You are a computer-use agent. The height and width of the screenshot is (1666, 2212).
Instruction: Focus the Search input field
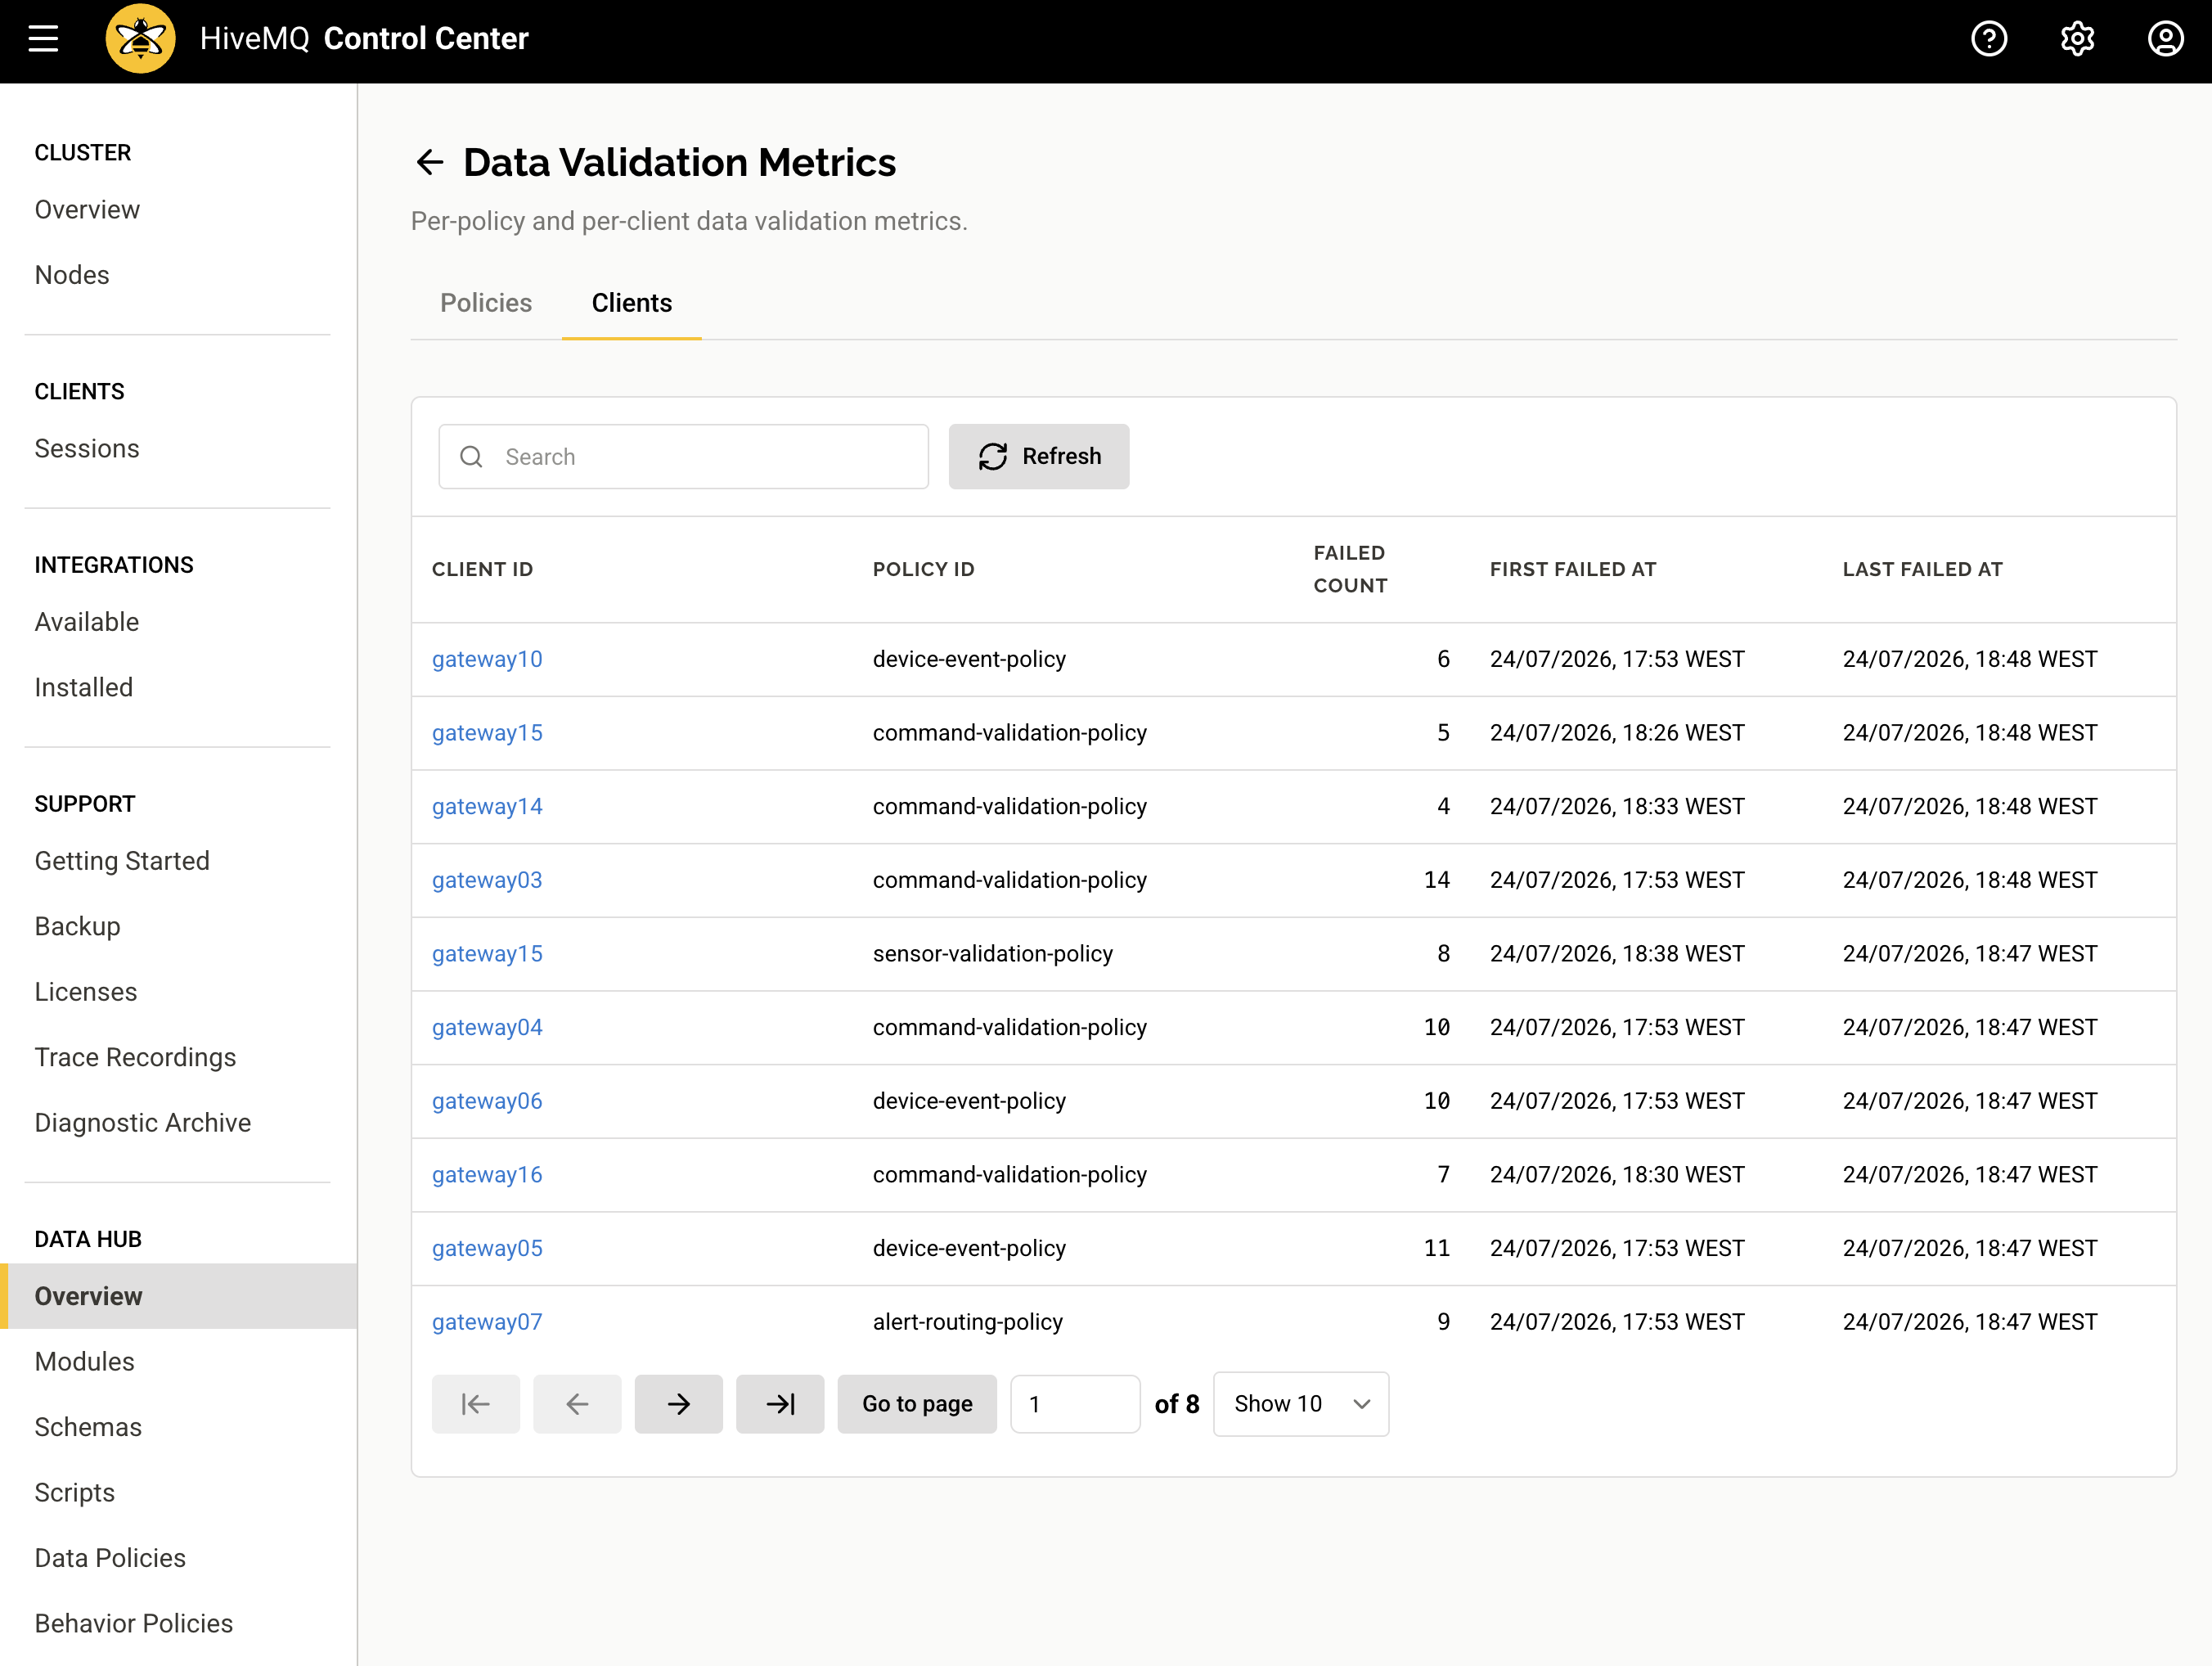(x=684, y=457)
